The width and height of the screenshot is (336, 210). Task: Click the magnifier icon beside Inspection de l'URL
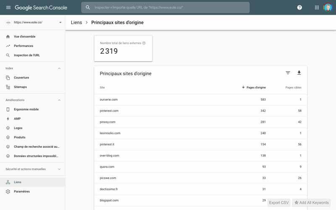8,55
